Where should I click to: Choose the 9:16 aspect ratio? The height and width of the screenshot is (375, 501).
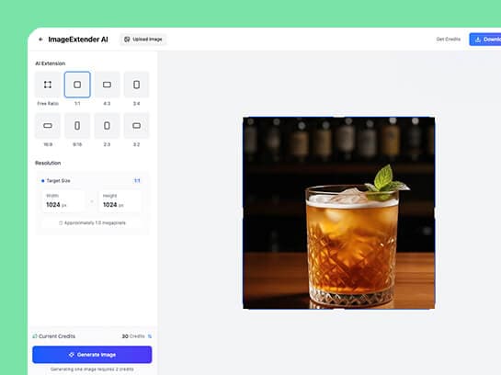(77, 126)
